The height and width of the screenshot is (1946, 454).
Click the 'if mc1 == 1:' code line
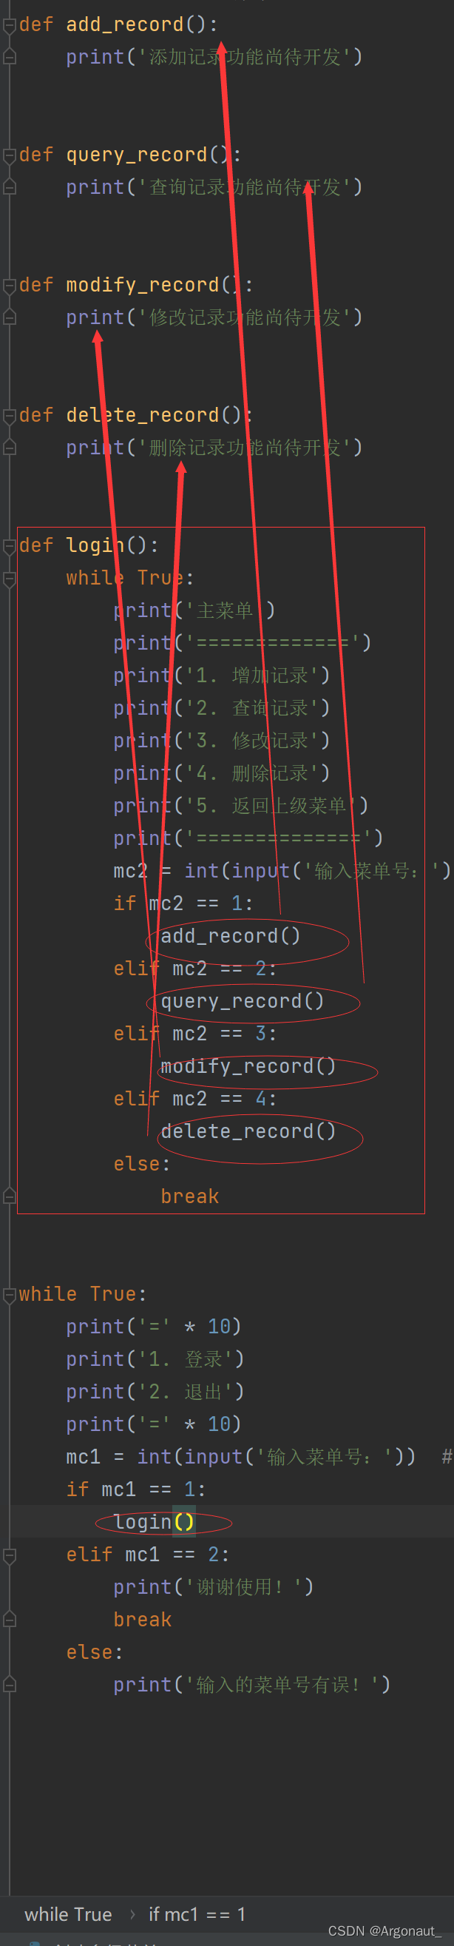coord(136,1489)
